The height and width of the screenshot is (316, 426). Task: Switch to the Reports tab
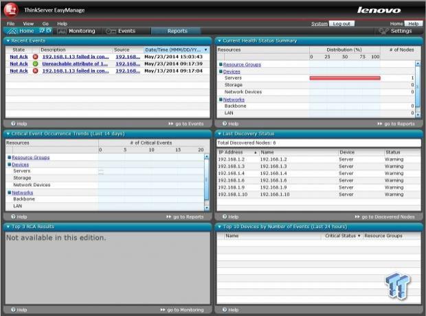(177, 31)
